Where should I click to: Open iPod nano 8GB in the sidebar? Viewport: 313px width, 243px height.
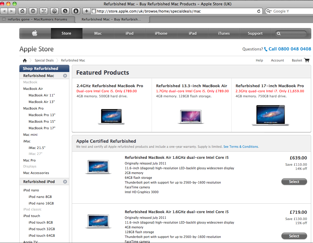(x=40, y=197)
